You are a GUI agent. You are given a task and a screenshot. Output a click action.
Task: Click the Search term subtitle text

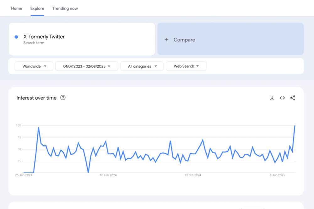34,43
